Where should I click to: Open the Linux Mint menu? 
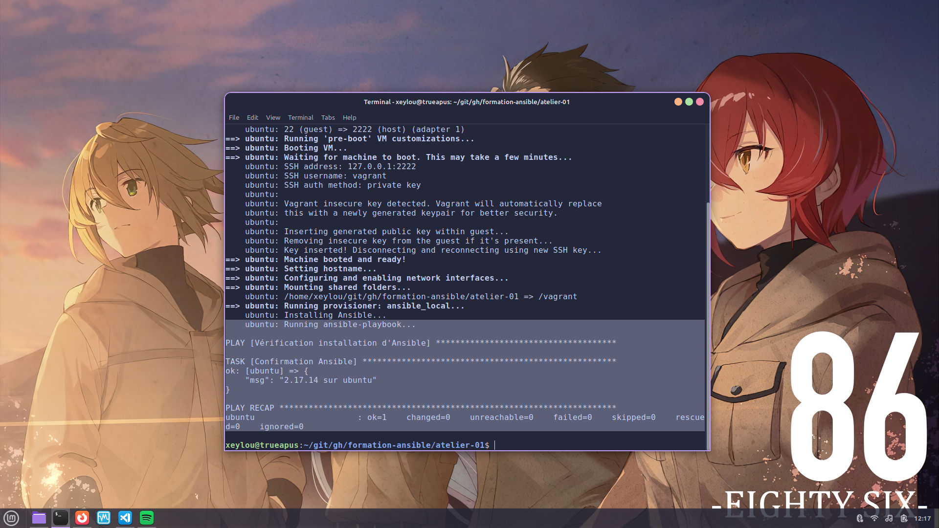(x=11, y=518)
